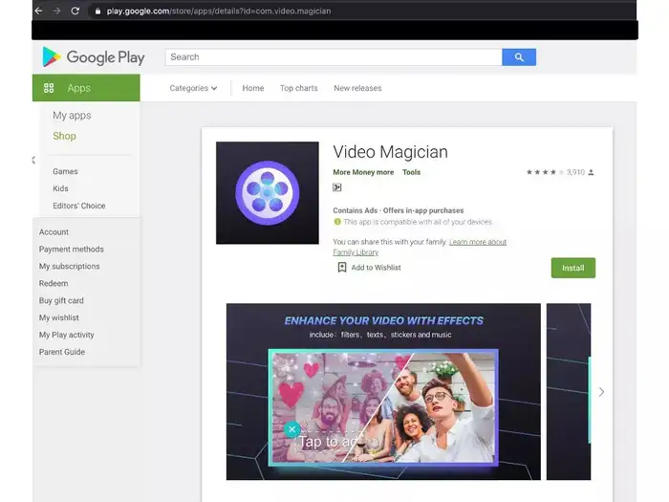Show next screenshot with right chevron
The image size is (669, 502).
(601, 392)
